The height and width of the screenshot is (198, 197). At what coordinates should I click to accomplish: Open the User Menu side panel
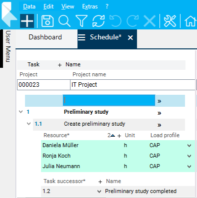(x=8, y=46)
